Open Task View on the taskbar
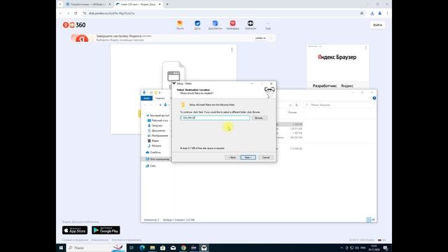Viewport: 448px width, 252px height. click(132, 248)
